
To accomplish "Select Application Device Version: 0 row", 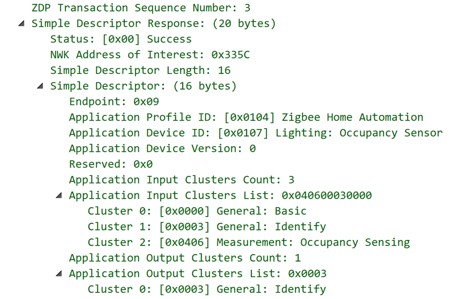I will (162, 149).
